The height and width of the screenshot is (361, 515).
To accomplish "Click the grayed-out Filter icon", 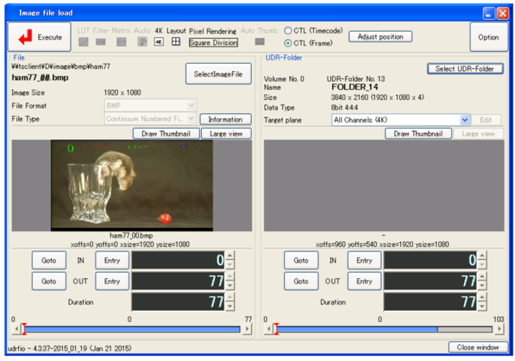I will (x=101, y=42).
